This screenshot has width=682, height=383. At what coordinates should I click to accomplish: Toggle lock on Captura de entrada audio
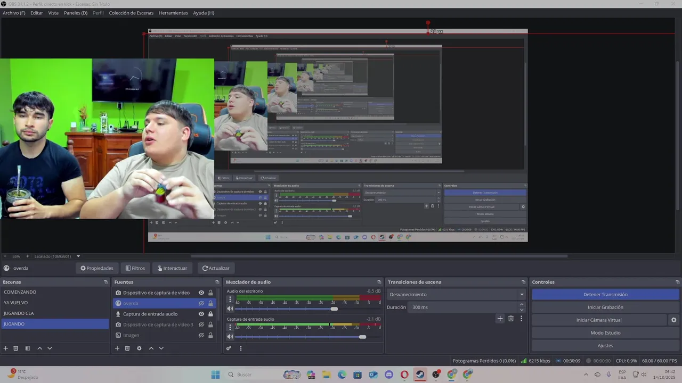point(210,314)
